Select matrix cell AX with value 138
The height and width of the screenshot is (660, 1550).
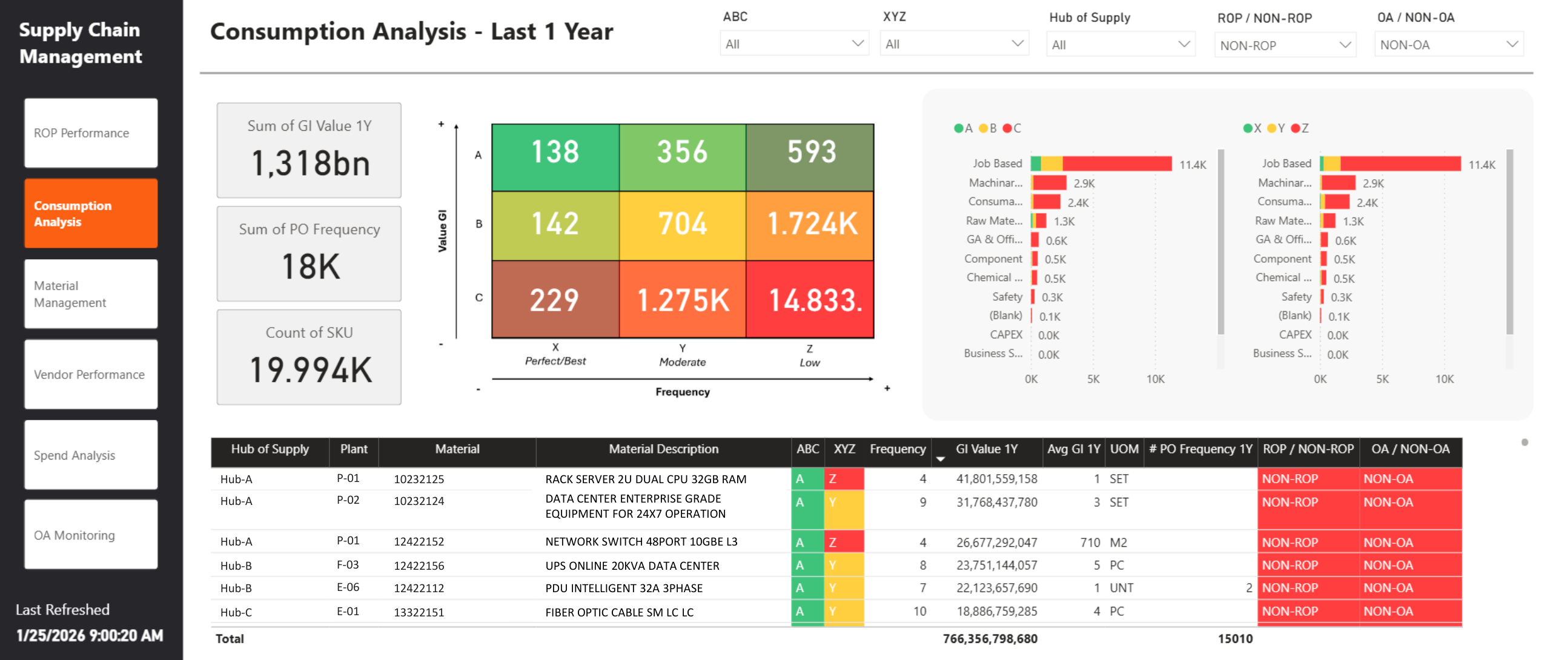(555, 157)
